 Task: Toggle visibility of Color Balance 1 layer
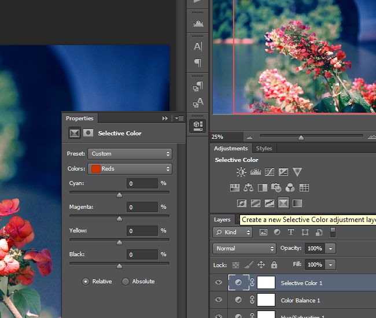coord(219,300)
